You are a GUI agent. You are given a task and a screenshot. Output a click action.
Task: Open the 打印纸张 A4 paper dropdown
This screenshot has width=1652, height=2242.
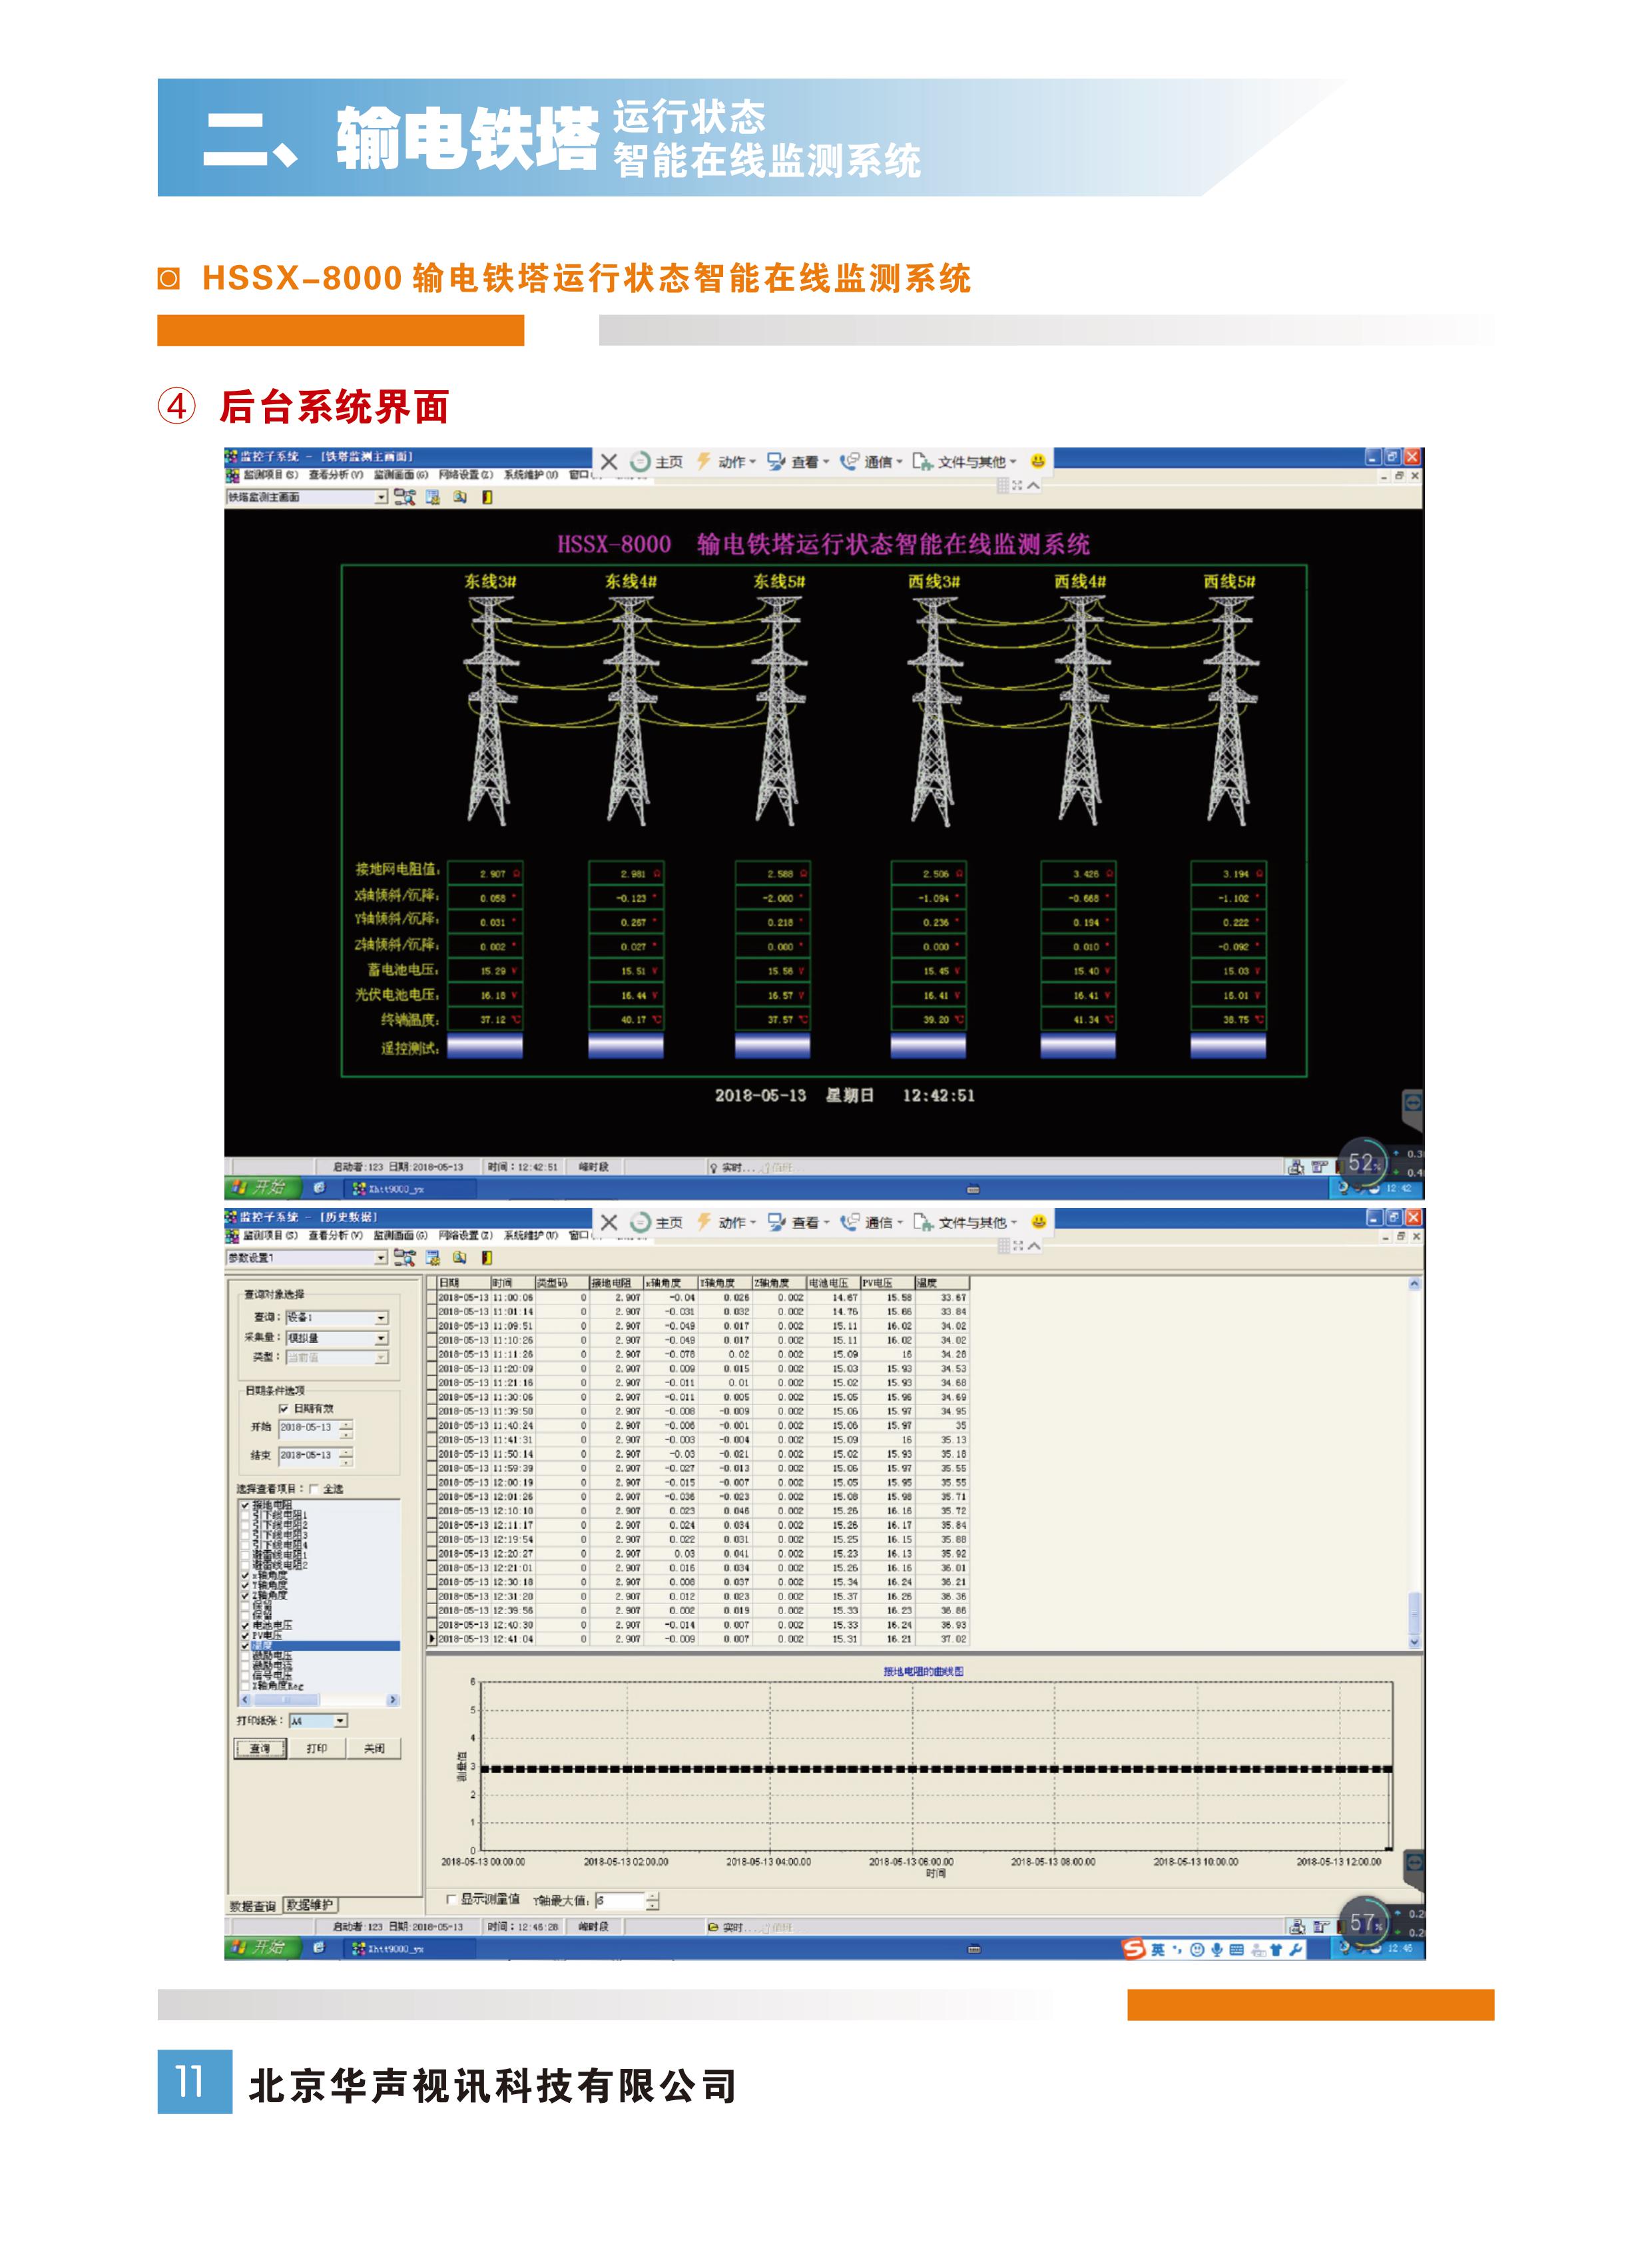click(x=341, y=1721)
